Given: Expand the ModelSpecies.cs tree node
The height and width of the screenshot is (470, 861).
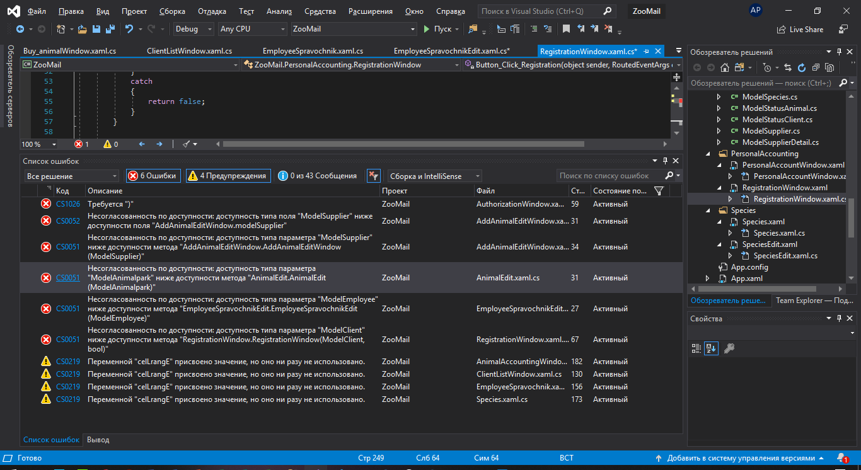Looking at the screenshot, I should 719,97.
